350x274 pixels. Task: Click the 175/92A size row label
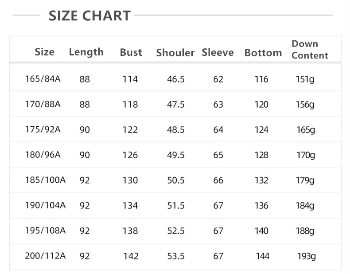43,129
